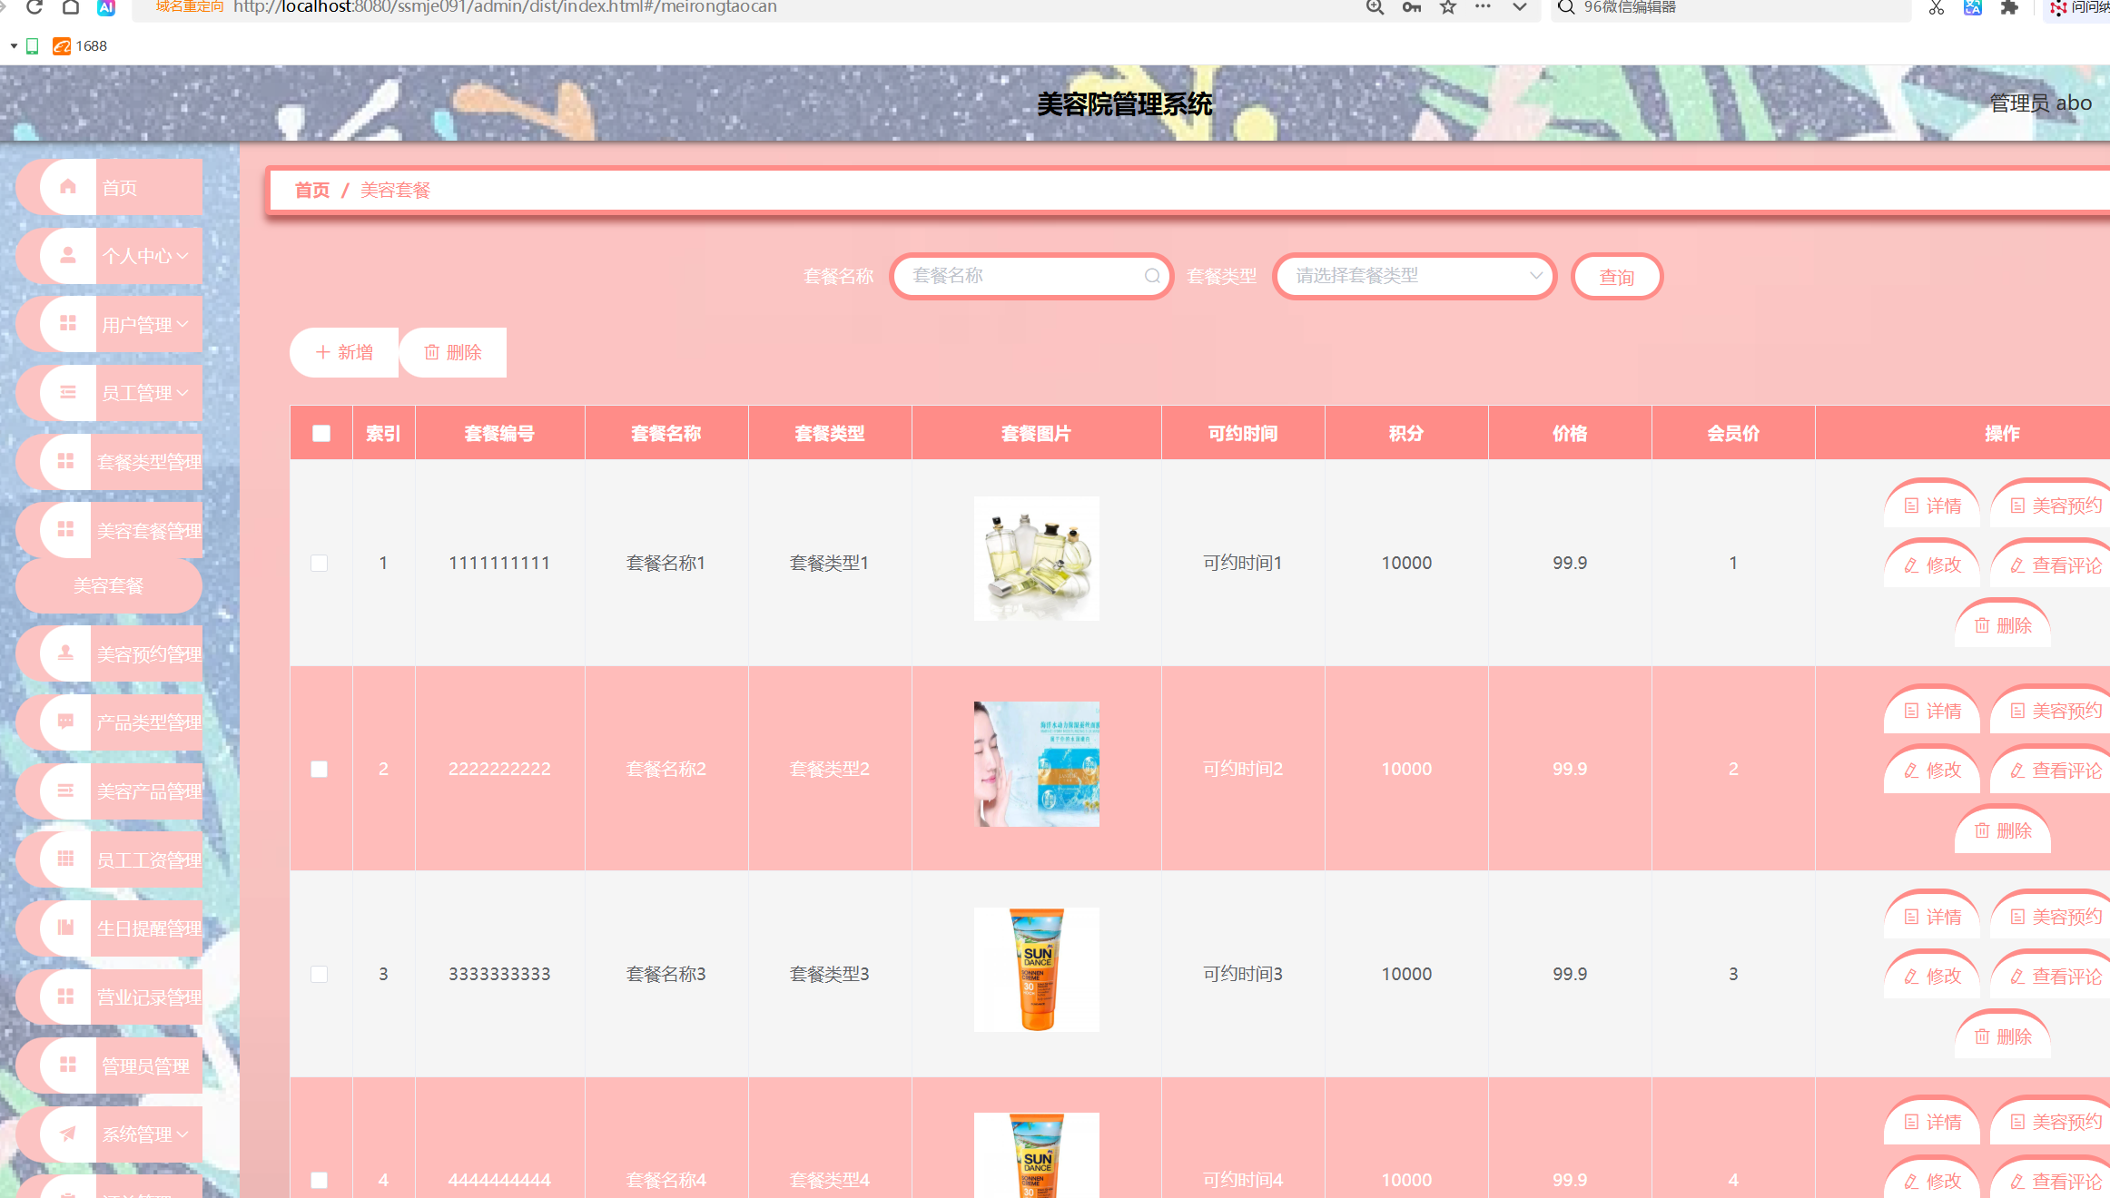Click the browser reload icon
This screenshot has width=2110, height=1198.
click(35, 7)
